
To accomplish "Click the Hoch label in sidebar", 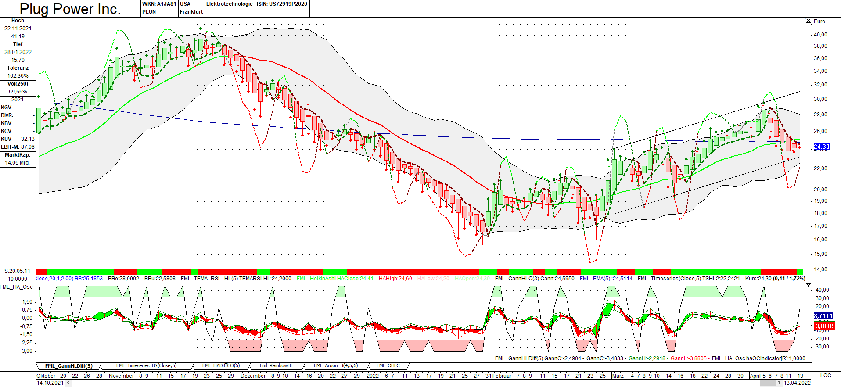I will pyautogui.click(x=18, y=21).
